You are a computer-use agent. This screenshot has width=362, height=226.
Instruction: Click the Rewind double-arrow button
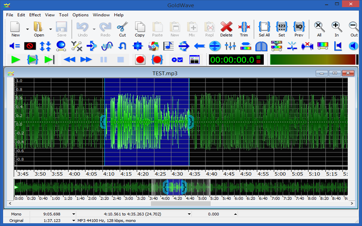click(69, 60)
